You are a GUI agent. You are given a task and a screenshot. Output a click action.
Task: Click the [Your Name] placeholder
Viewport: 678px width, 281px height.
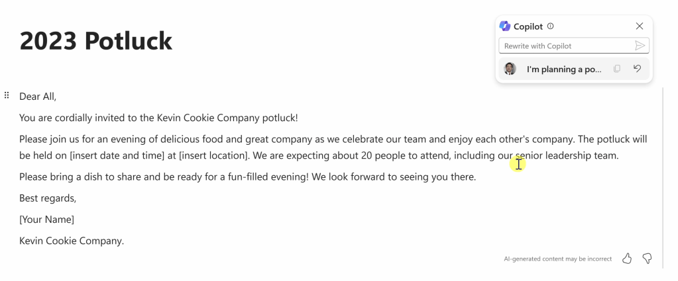pos(46,220)
